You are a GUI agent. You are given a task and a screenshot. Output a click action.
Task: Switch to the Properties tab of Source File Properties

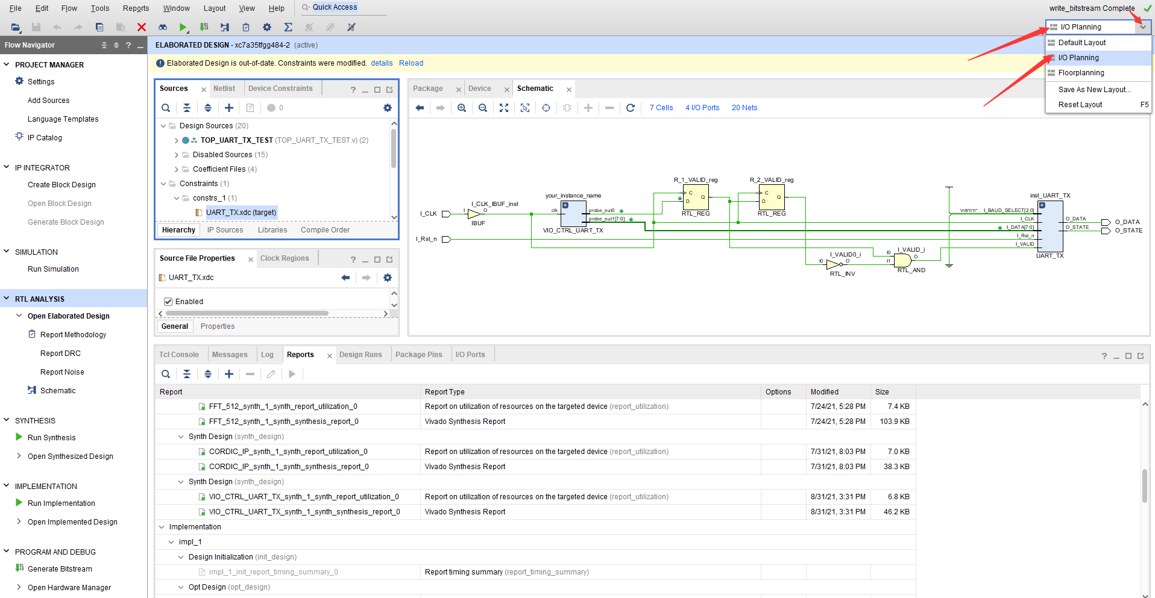(x=218, y=326)
